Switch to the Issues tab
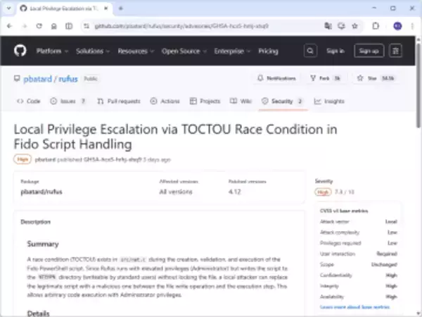The height and width of the screenshot is (317, 422). 68,101
